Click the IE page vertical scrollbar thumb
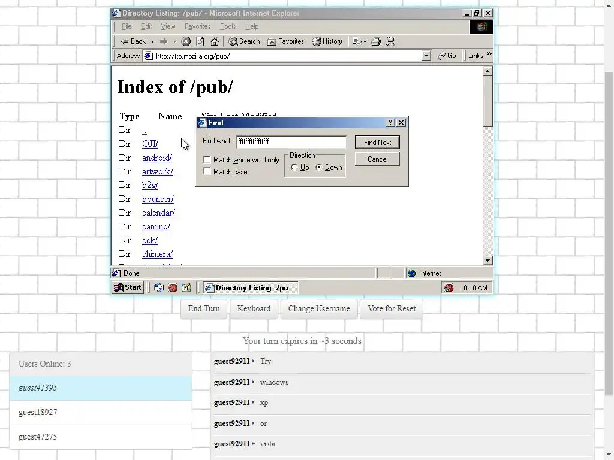The image size is (614, 460). click(x=488, y=101)
